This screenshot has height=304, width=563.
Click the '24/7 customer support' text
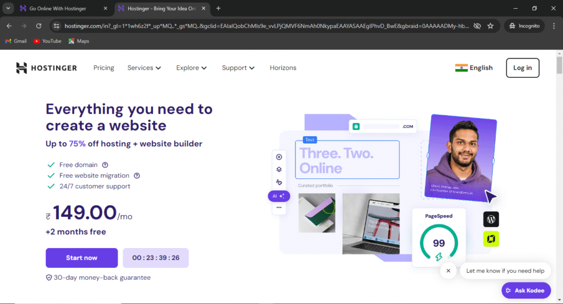coord(95,187)
